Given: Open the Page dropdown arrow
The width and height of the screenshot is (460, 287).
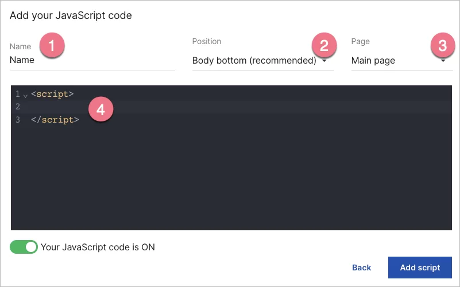Looking at the screenshot, I should point(443,61).
